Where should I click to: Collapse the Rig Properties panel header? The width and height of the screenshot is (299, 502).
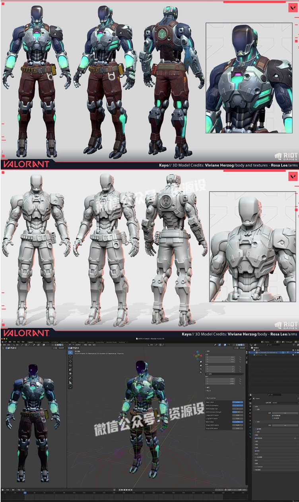click(211, 398)
